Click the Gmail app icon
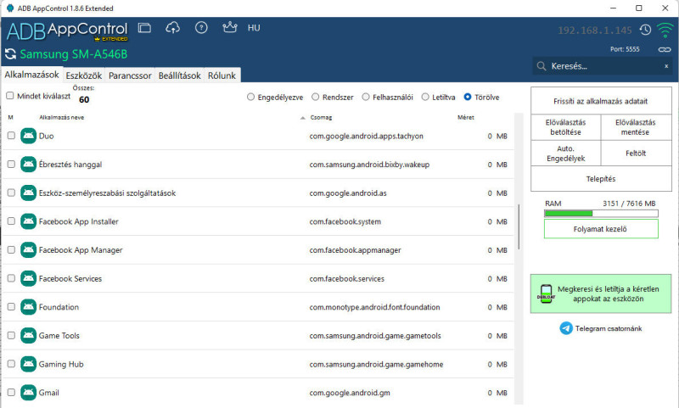Screen dimensions: 679x408 point(29,393)
